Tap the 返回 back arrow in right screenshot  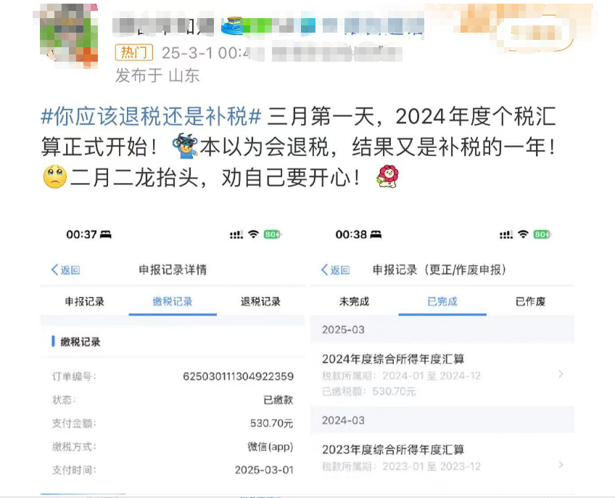point(335,270)
